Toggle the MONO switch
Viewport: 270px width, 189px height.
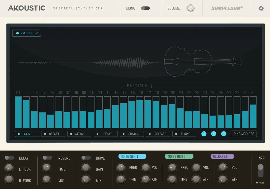(x=145, y=8)
